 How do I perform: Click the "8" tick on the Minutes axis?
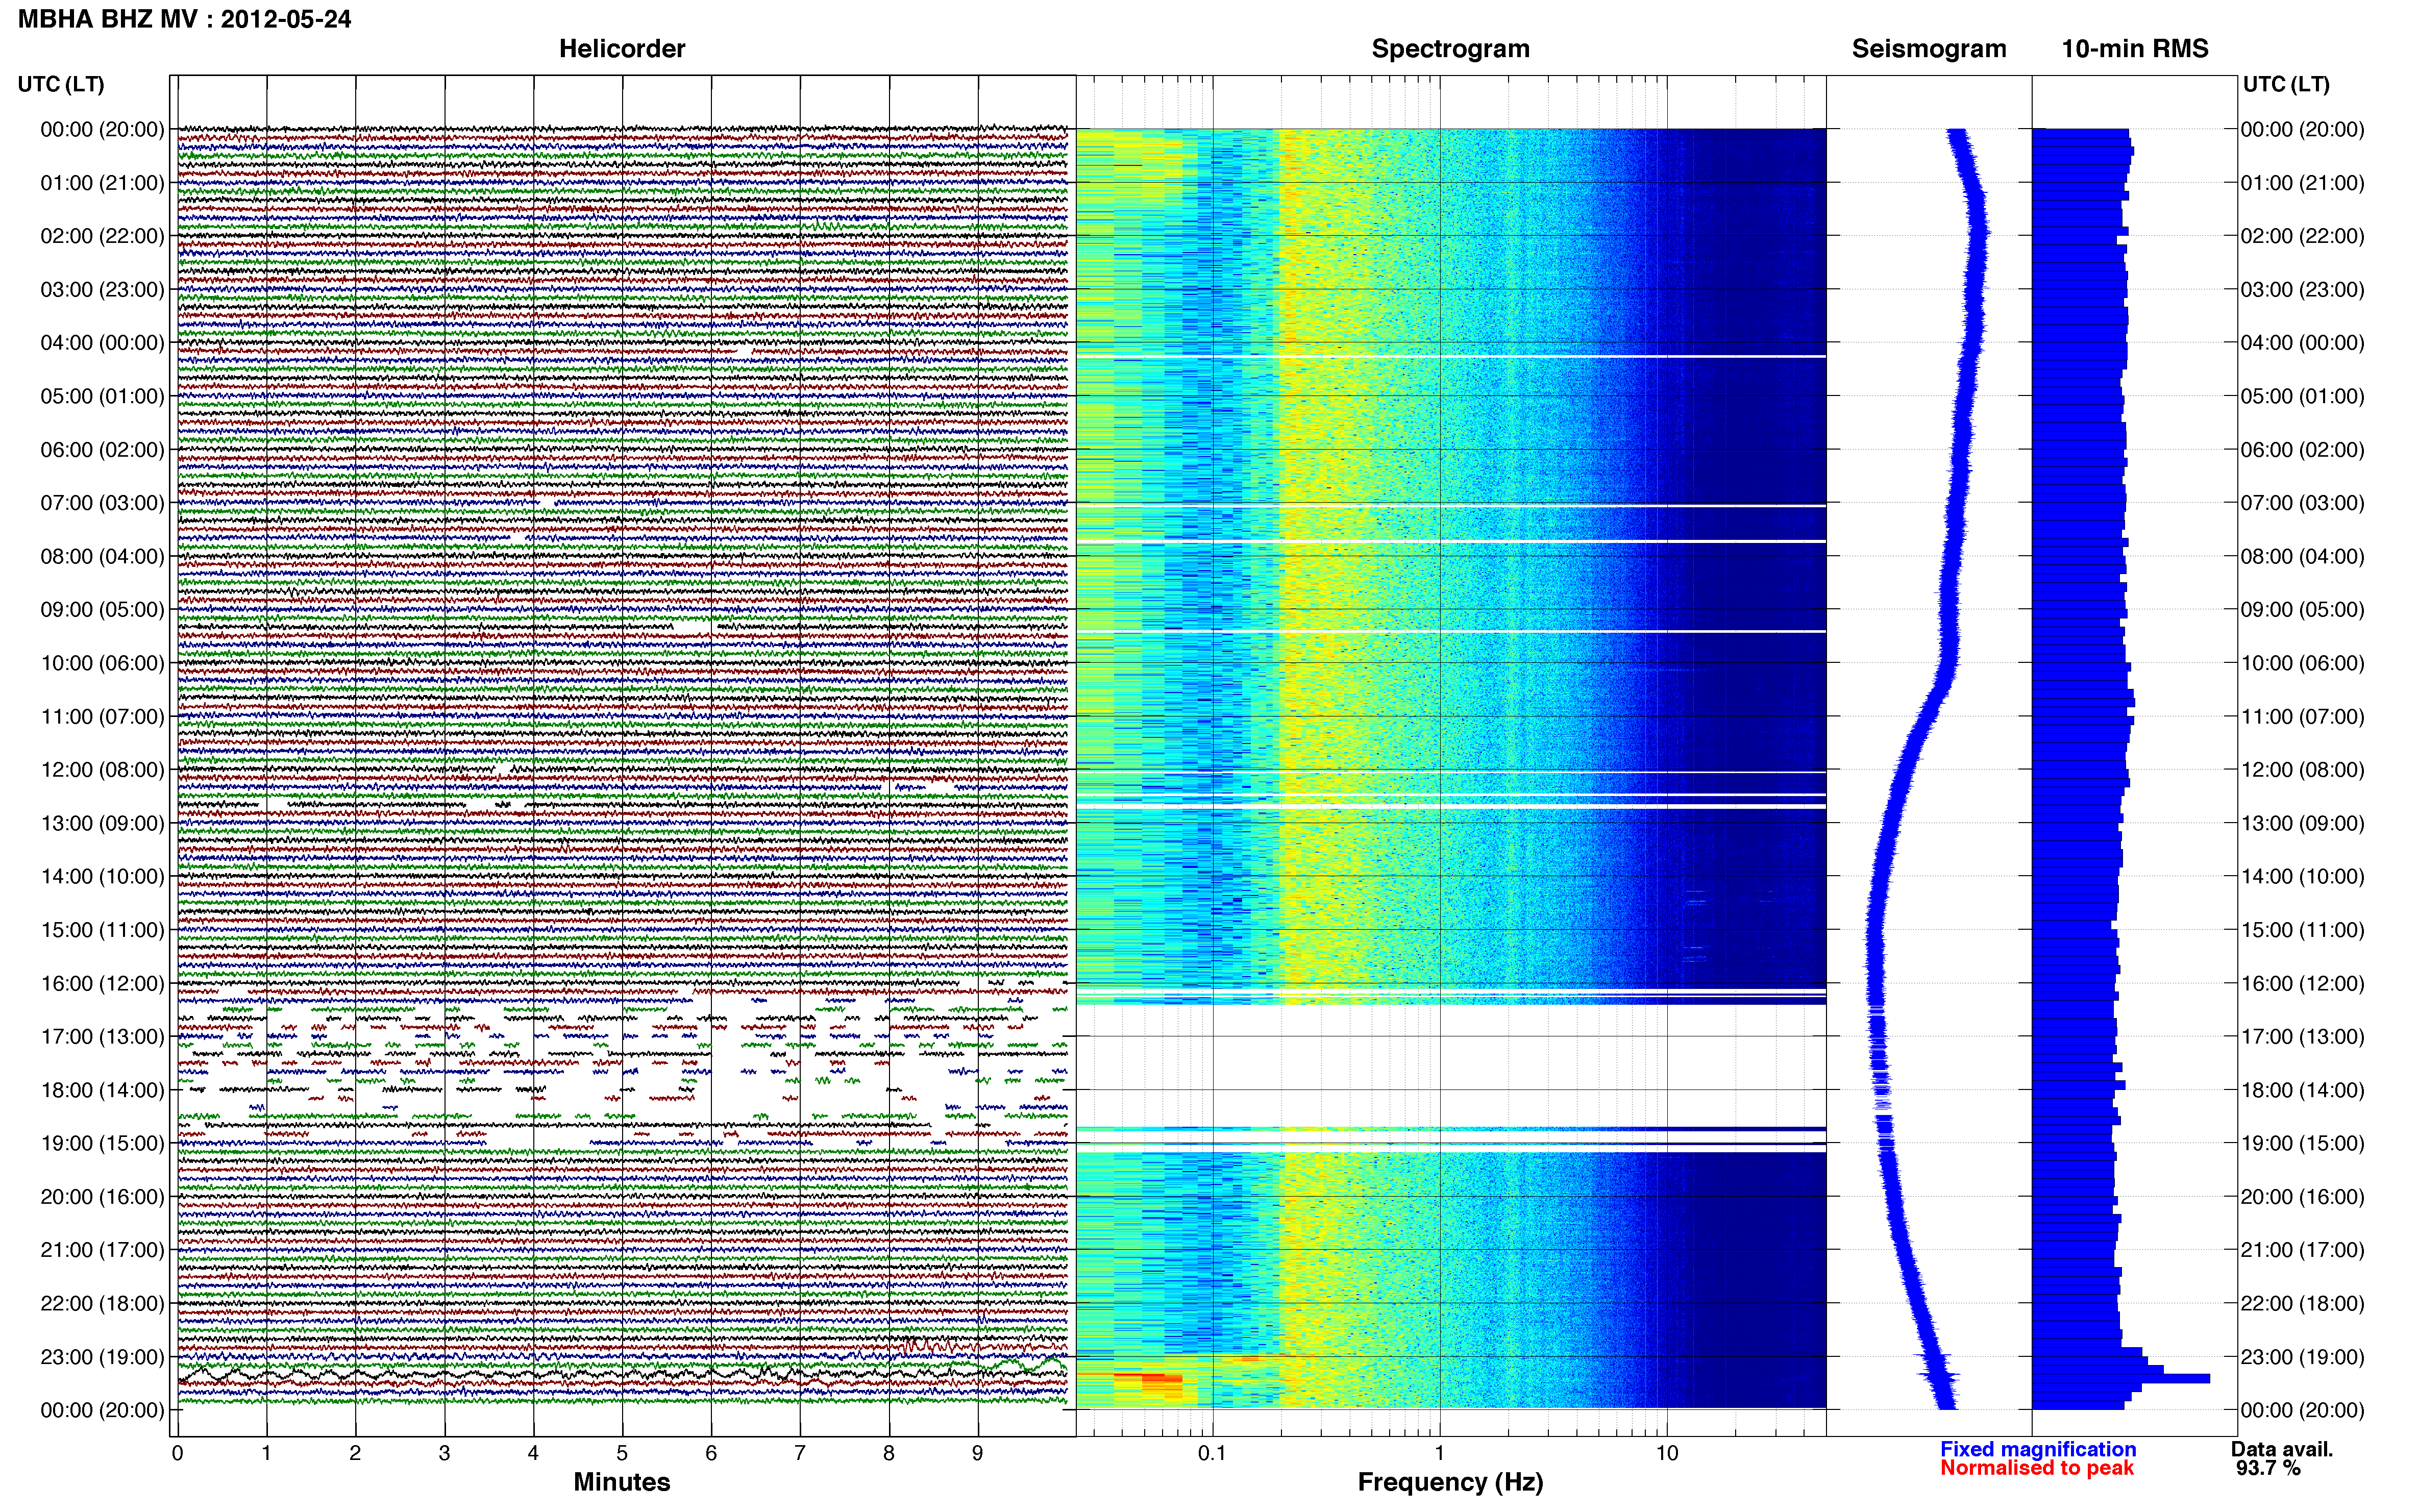point(889,1454)
